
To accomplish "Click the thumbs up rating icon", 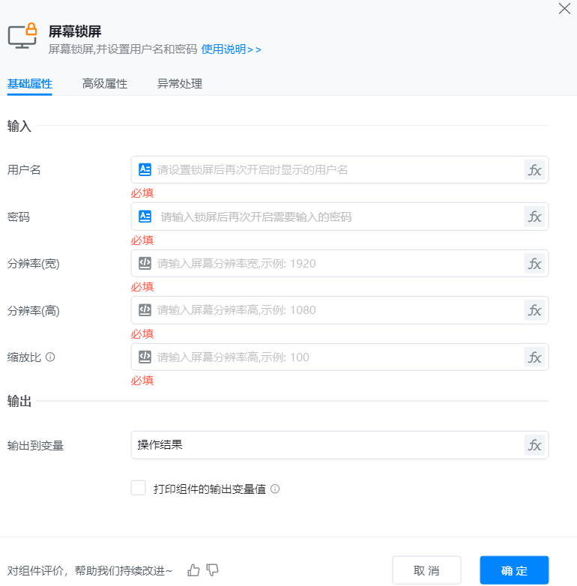I will [194, 570].
